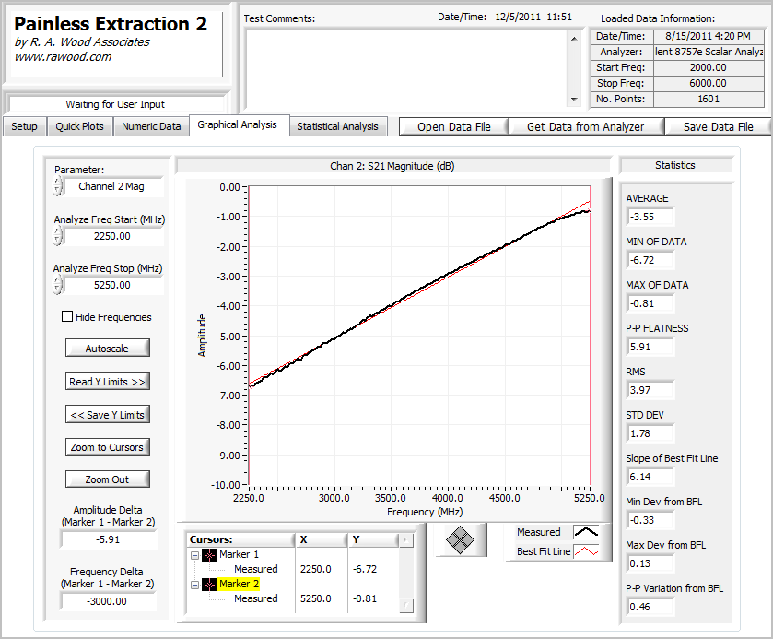
Task: Click the Amplitude Delta value -5.91
Action: pos(108,539)
